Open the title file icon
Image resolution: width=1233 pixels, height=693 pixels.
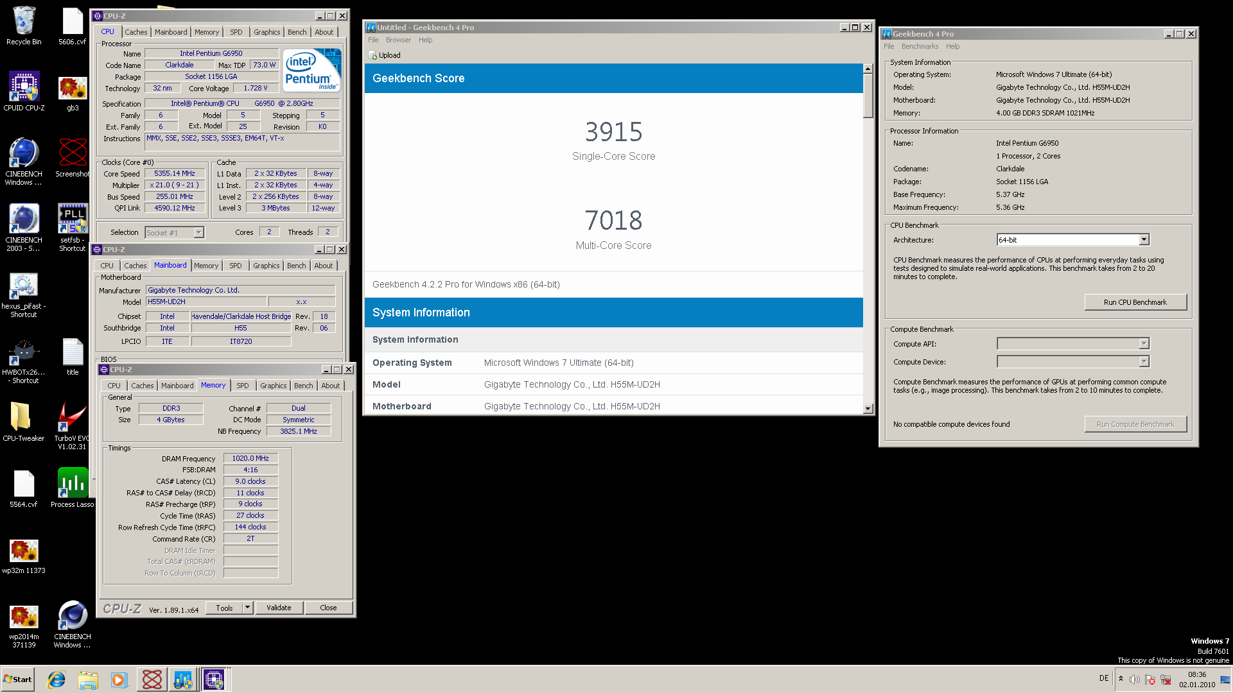tap(73, 357)
